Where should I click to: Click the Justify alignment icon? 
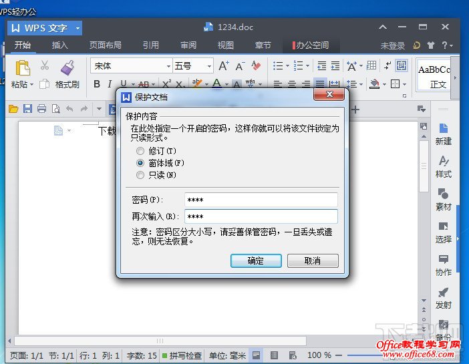[320, 83]
